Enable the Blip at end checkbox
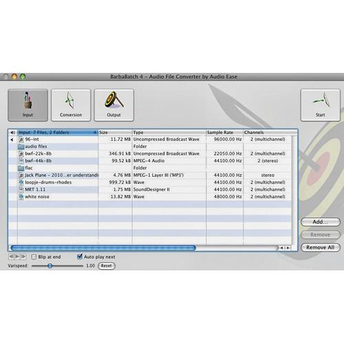The image size is (344, 344). pos(34,257)
